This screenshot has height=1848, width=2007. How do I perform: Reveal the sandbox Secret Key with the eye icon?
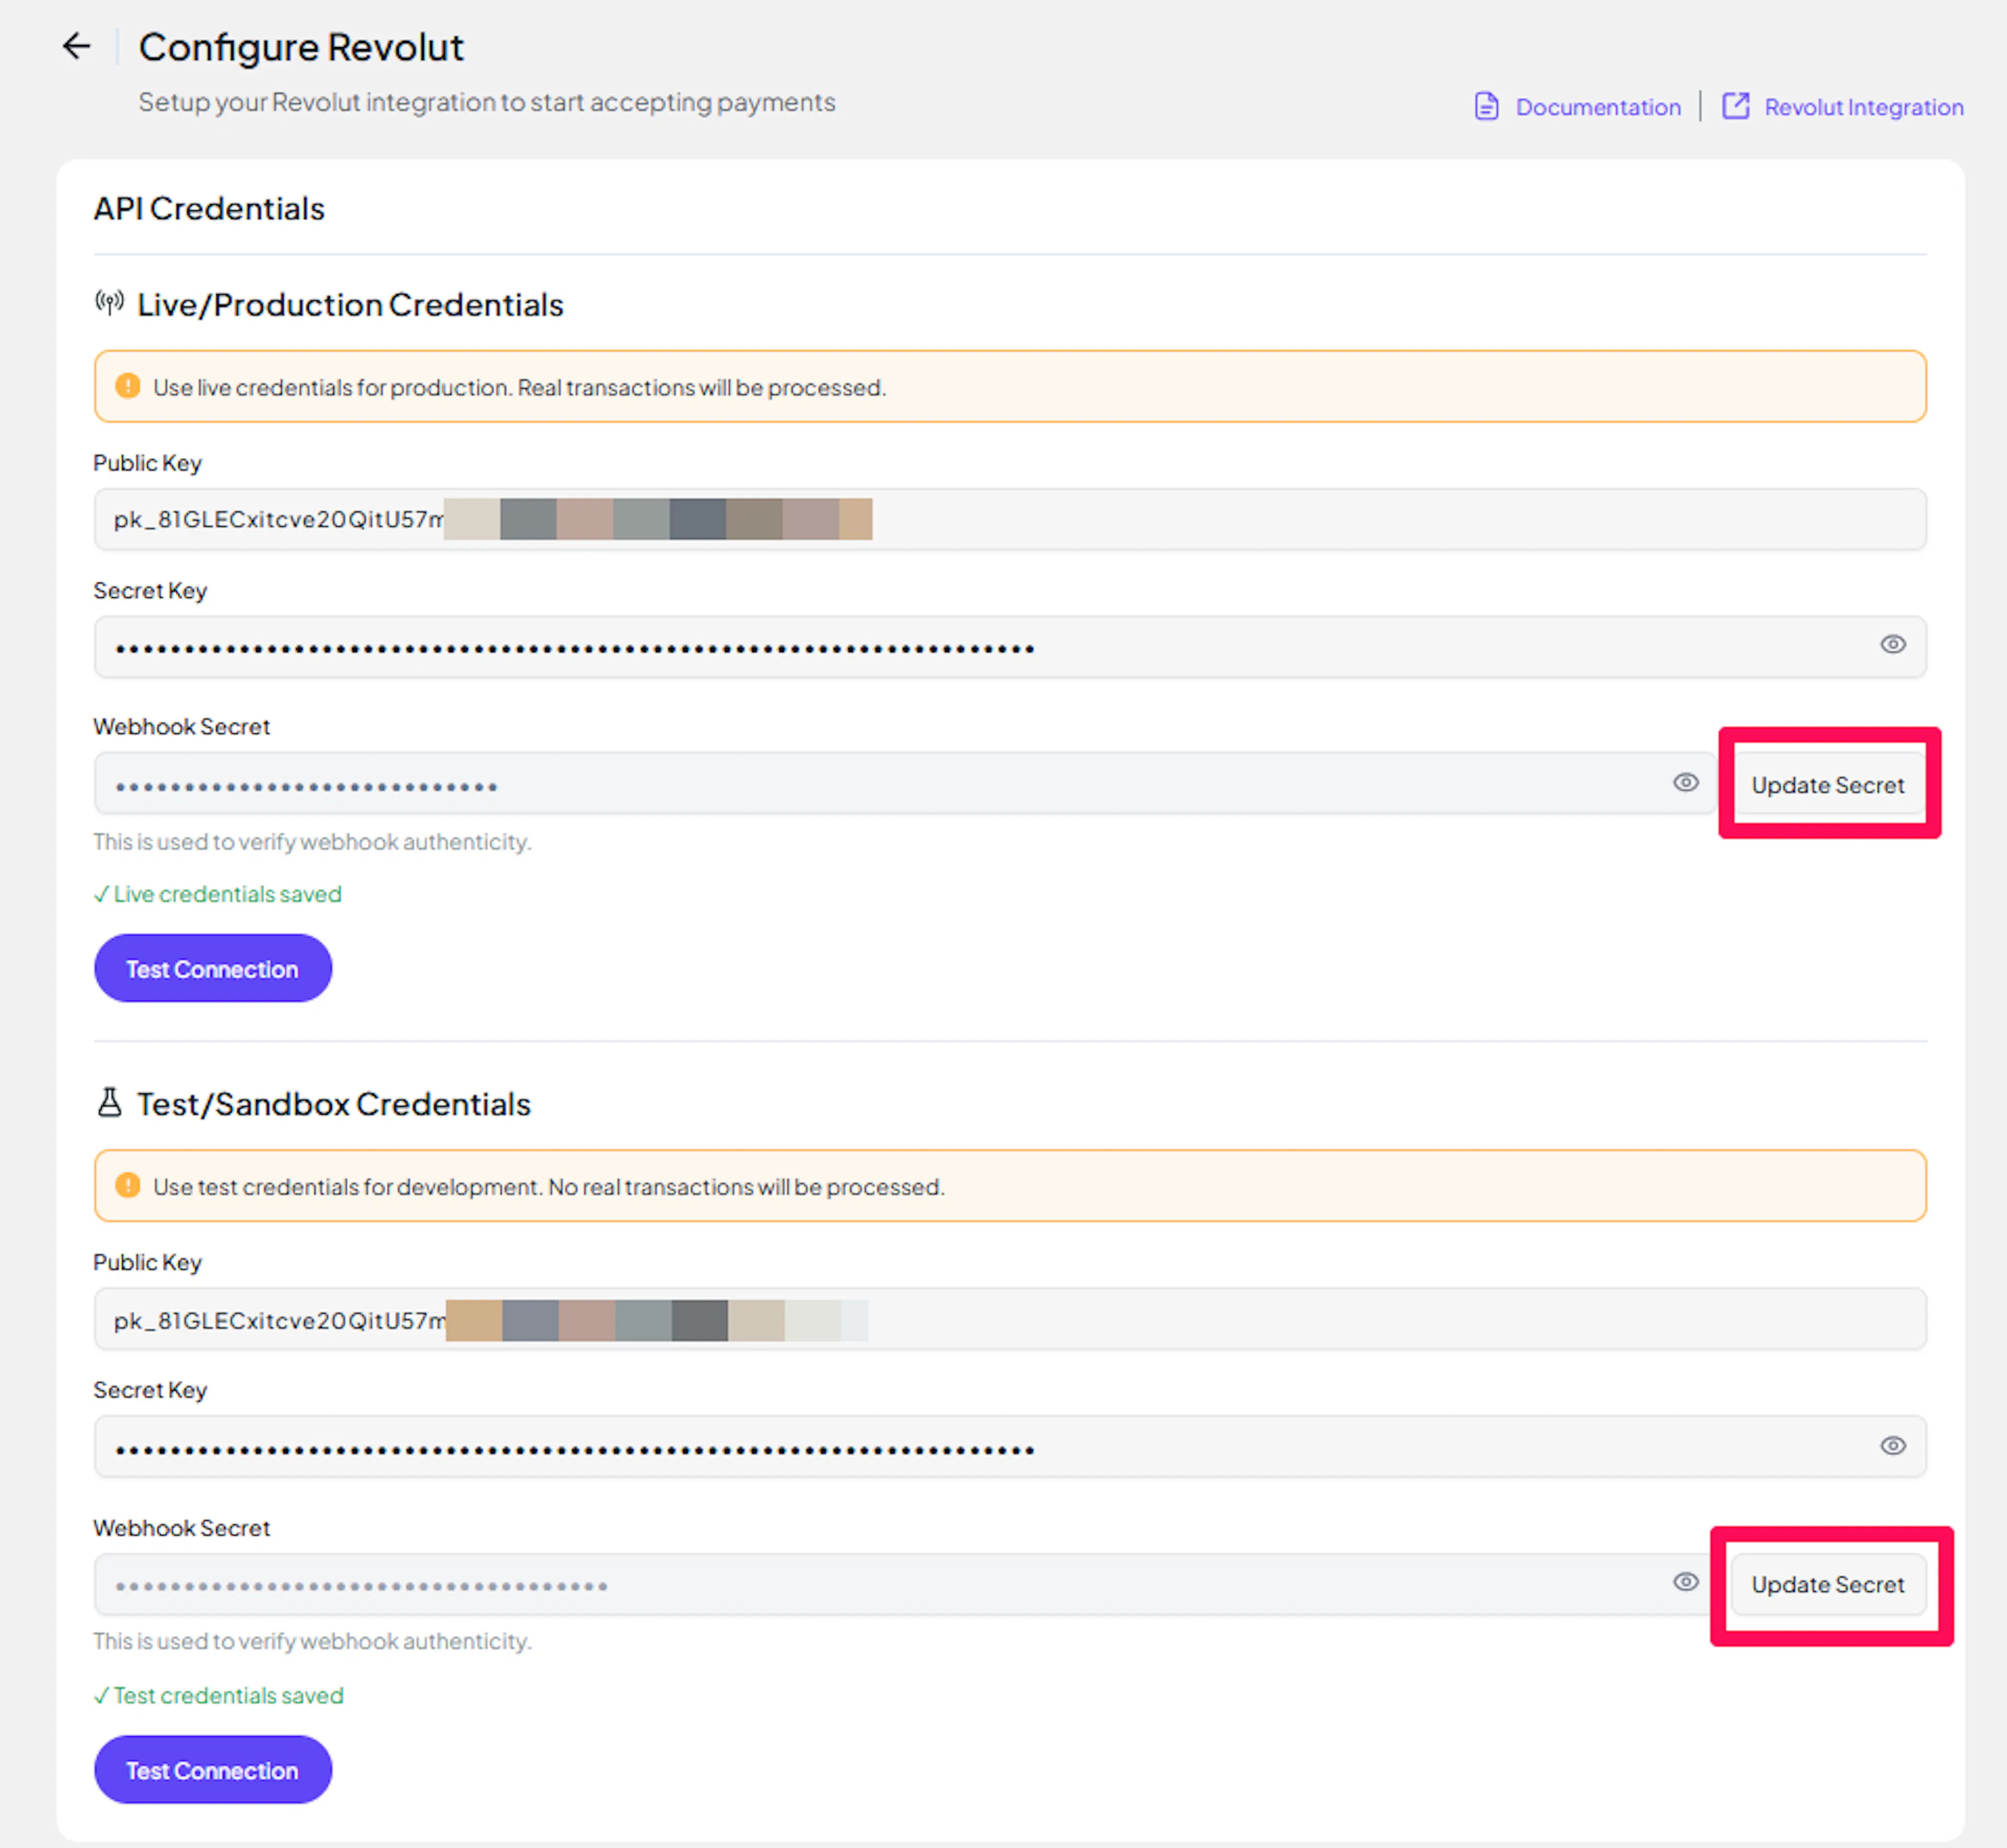coord(1892,1446)
